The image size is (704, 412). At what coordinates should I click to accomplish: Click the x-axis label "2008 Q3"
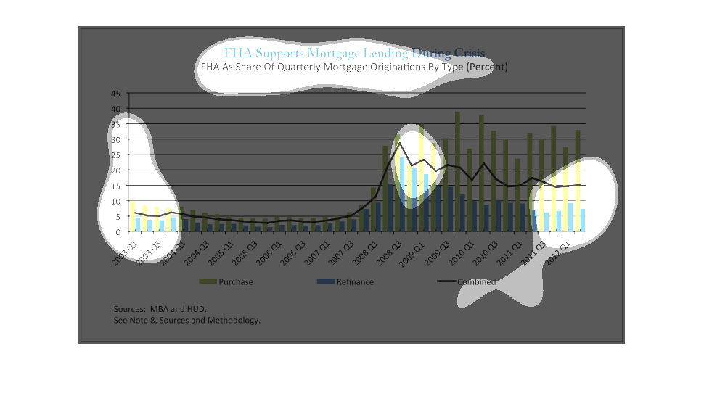point(389,254)
